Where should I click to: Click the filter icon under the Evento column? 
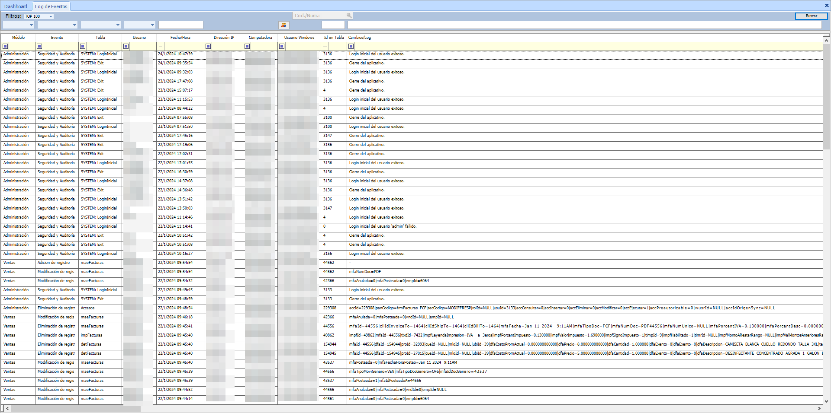(x=39, y=46)
